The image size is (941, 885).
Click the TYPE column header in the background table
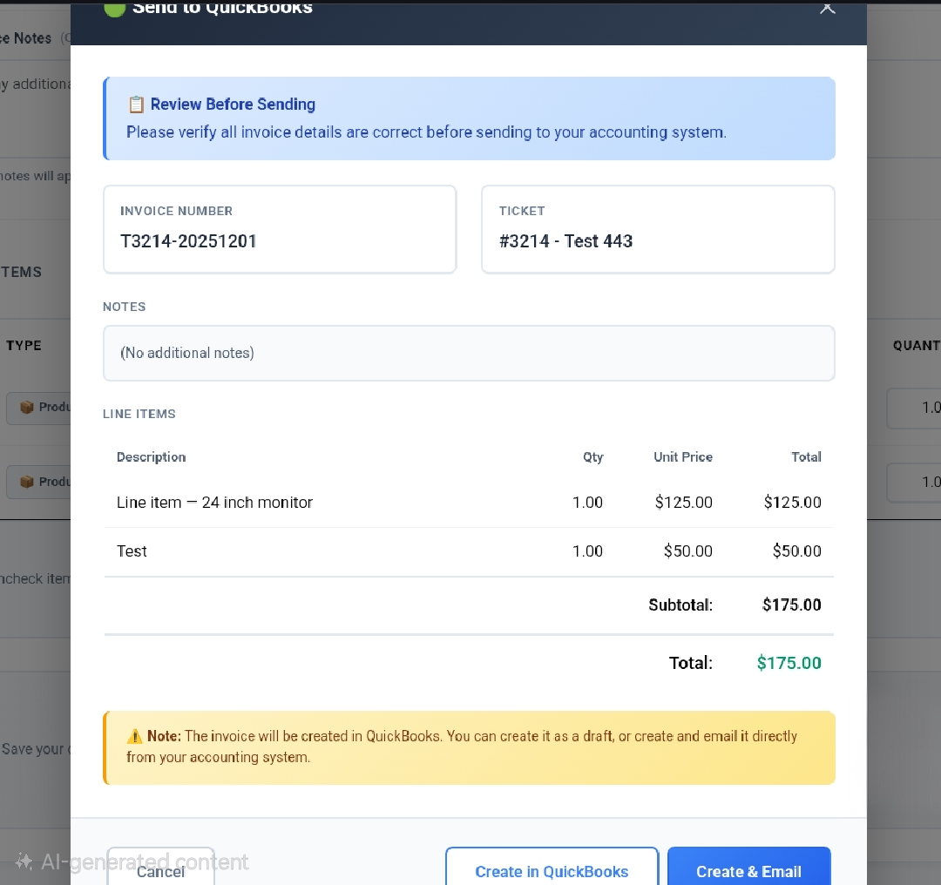click(25, 345)
